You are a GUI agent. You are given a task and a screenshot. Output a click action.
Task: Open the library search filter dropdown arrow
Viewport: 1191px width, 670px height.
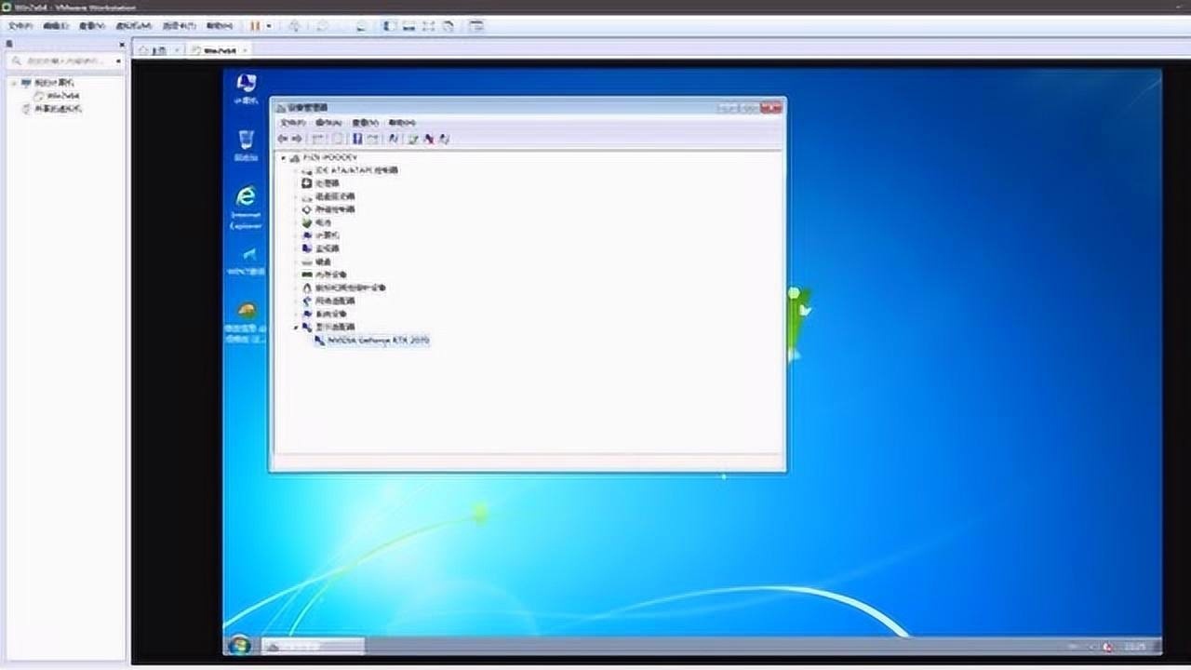[118, 60]
